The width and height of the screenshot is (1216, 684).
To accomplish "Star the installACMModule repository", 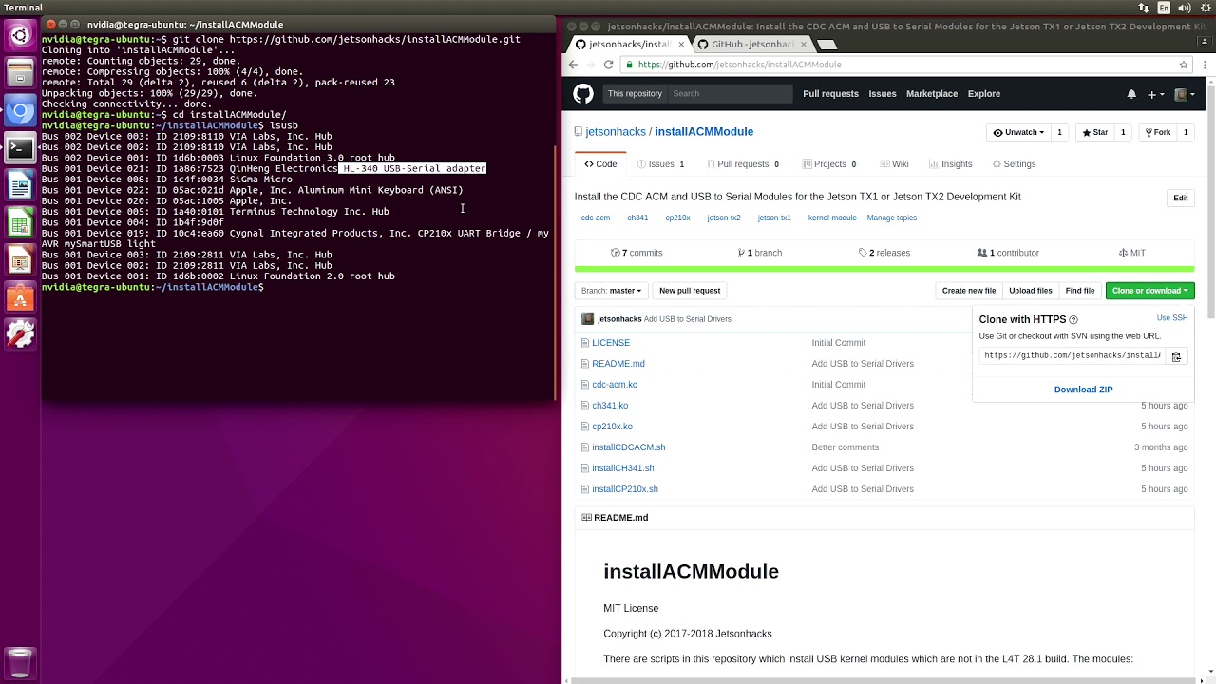I will [x=1095, y=132].
